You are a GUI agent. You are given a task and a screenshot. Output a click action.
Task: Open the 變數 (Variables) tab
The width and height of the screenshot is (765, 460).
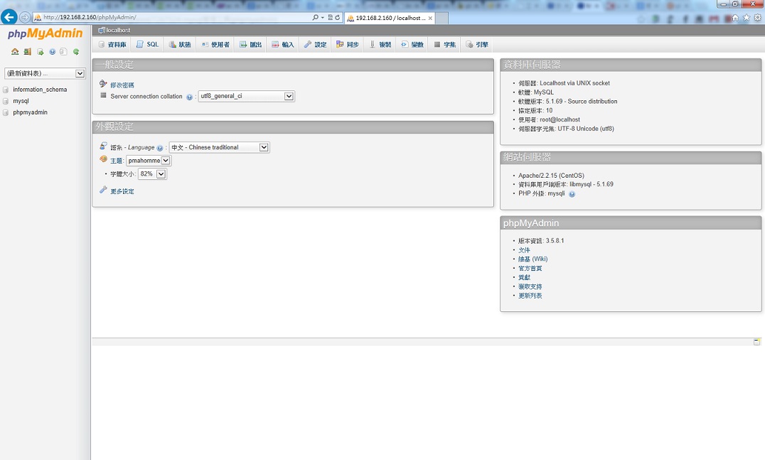pos(412,44)
